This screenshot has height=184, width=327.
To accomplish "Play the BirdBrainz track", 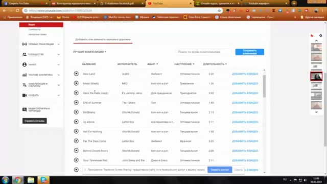I will tap(76, 112).
